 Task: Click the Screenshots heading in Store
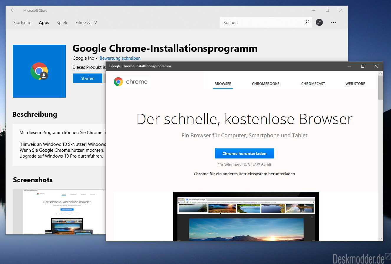coord(33,180)
